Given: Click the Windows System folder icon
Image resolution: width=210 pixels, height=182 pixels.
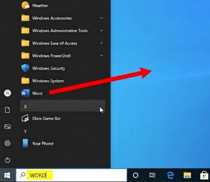Looking at the screenshot, I should (x=25, y=81).
